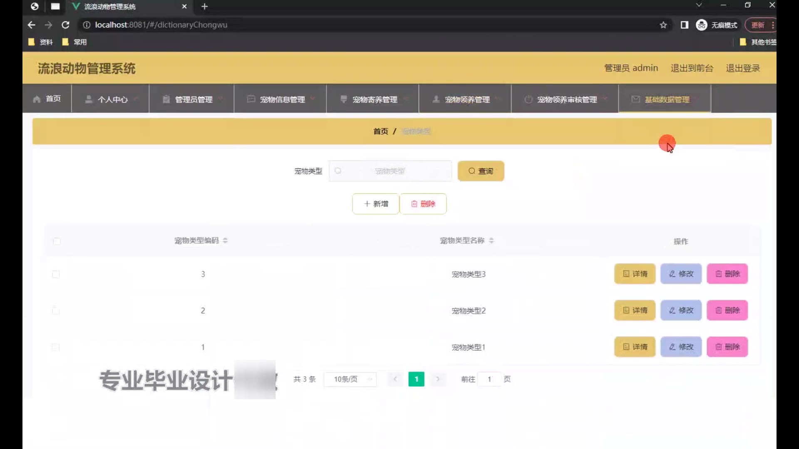Click 查询 search button
The width and height of the screenshot is (799, 449).
coord(481,171)
